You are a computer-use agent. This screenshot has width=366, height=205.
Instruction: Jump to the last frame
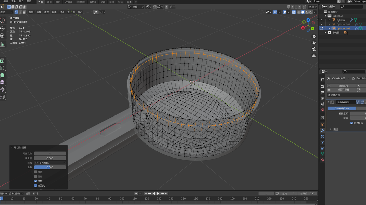pyautogui.click(x=166, y=194)
